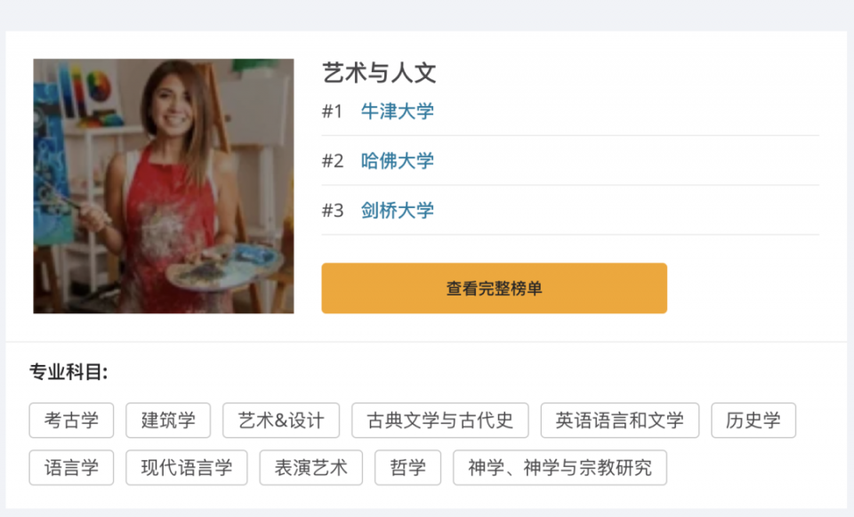Select the 表演艺术 subject tag
854x517 pixels.
[x=311, y=467]
